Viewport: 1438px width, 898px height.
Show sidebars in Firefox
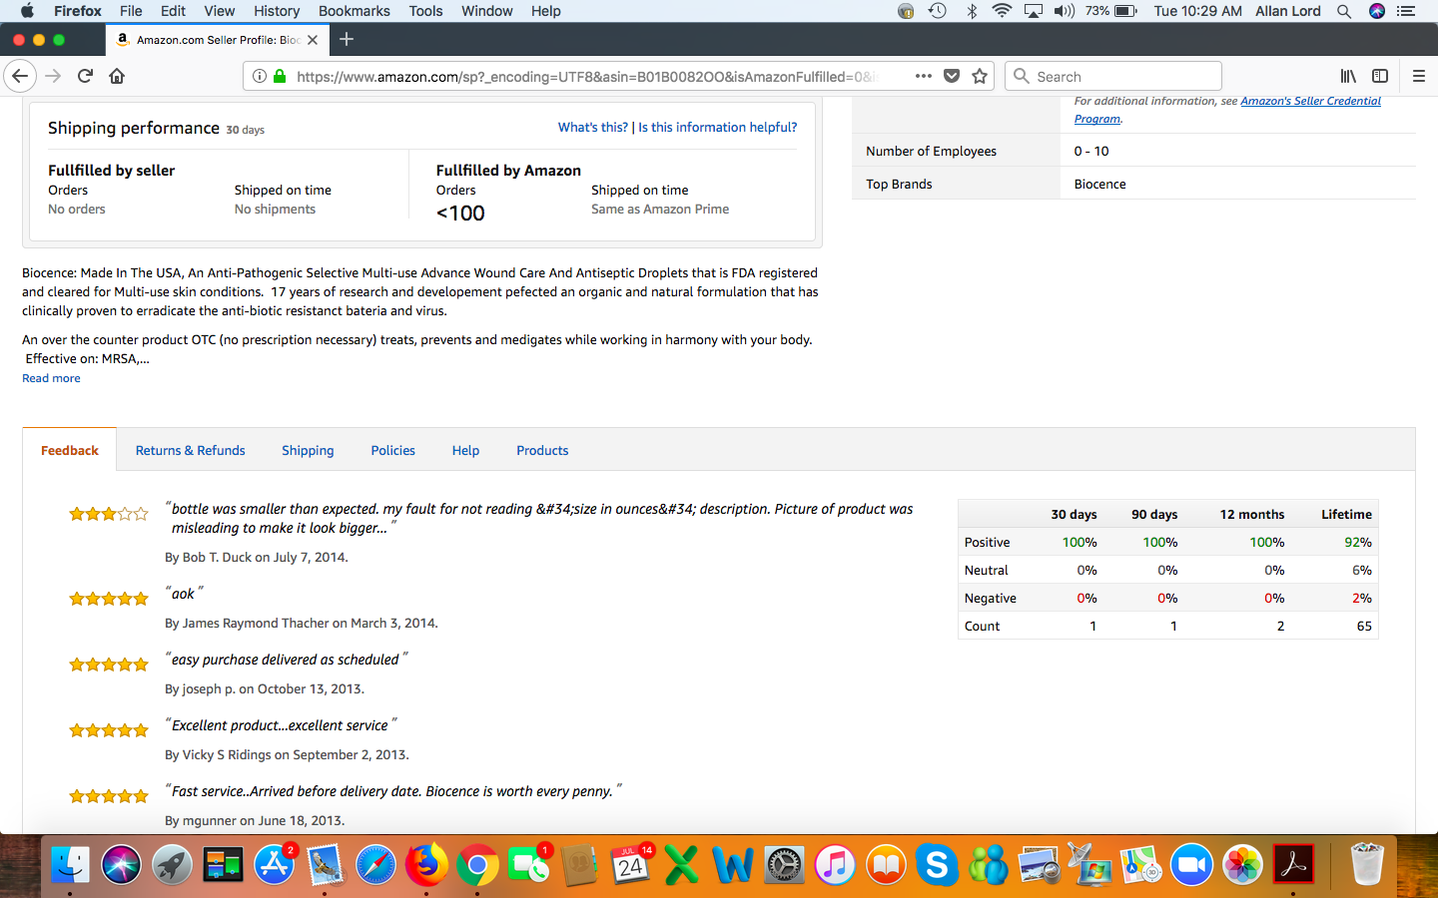click(x=1380, y=76)
